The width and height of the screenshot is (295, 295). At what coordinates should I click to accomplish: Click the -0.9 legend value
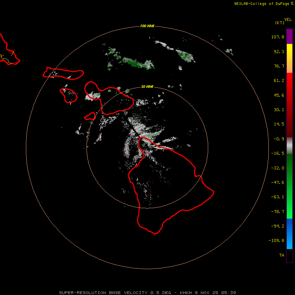(x=279, y=139)
